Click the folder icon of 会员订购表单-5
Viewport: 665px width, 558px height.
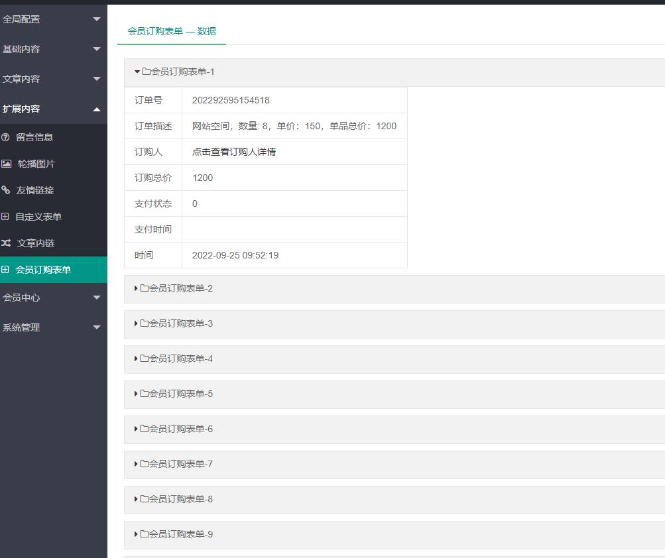pyautogui.click(x=144, y=394)
